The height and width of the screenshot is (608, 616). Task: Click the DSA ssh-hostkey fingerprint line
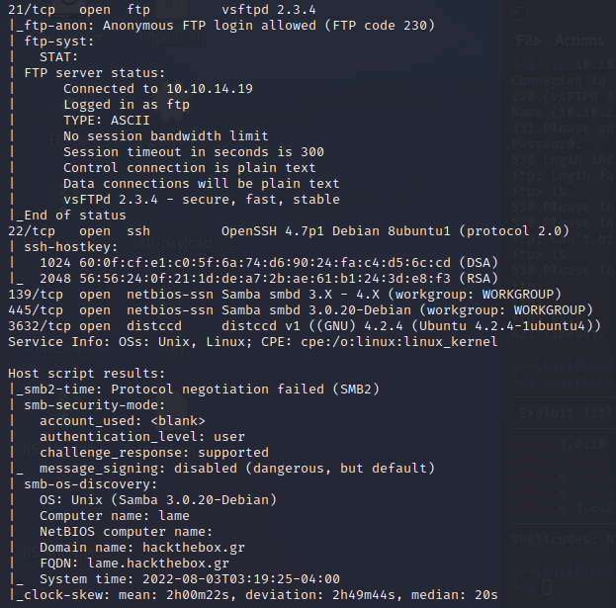[269, 262]
